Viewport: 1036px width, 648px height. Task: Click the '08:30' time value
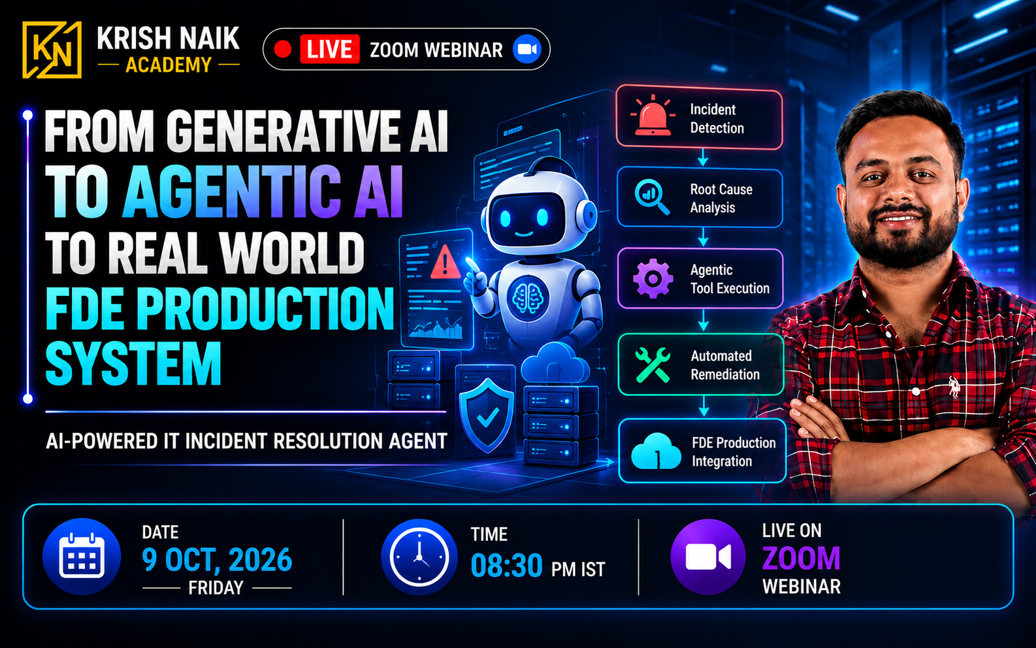507,566
